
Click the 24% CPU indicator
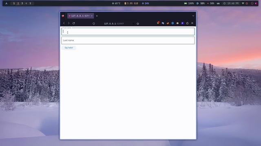pos(146,3)
